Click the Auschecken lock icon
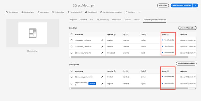 tap(38, 12)
